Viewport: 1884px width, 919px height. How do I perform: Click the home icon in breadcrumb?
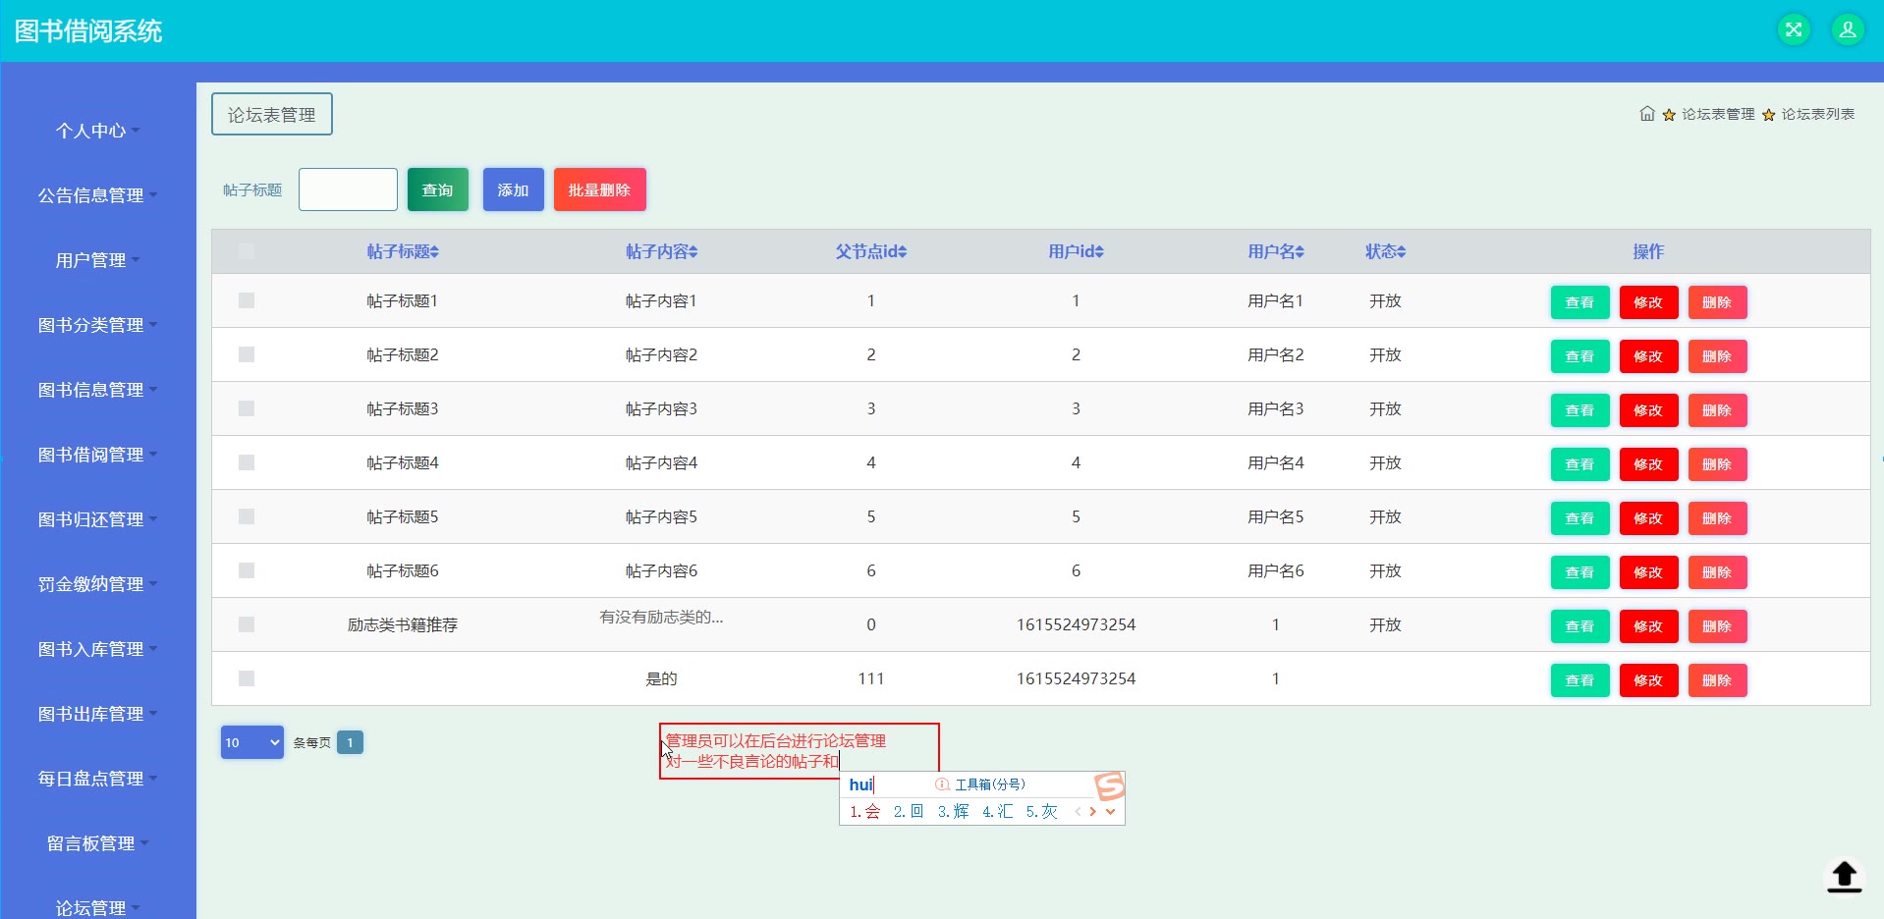tap(1647, 114)
